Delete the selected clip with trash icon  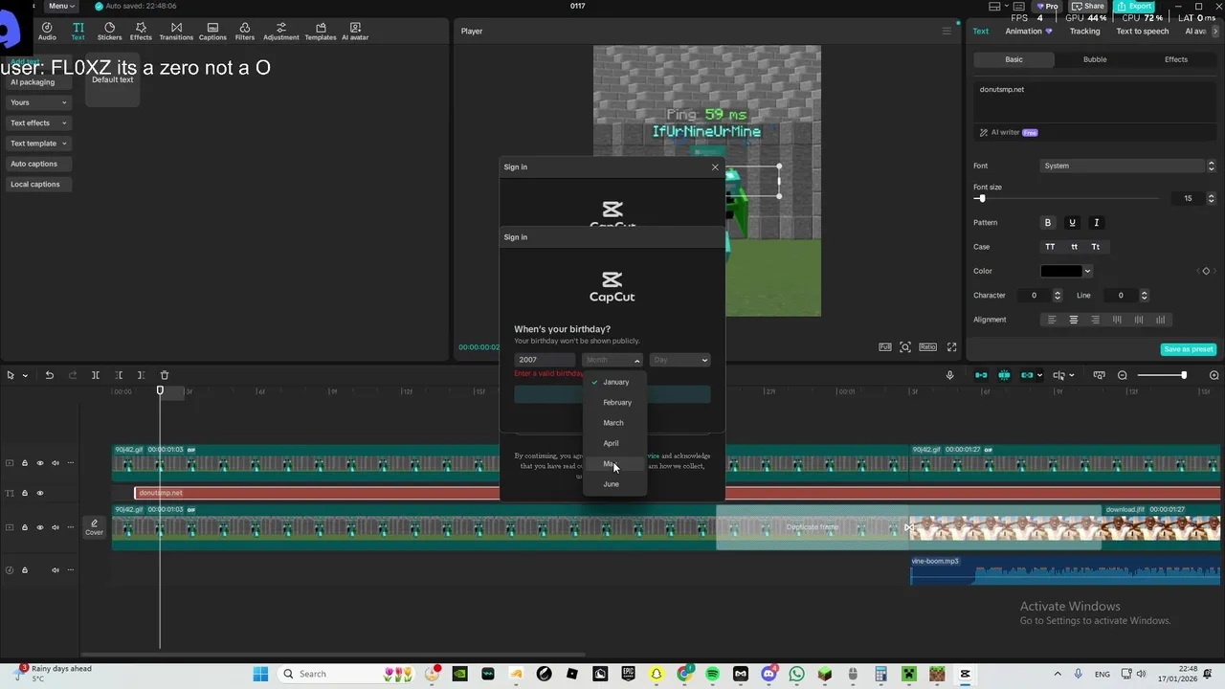coord(164,375)
